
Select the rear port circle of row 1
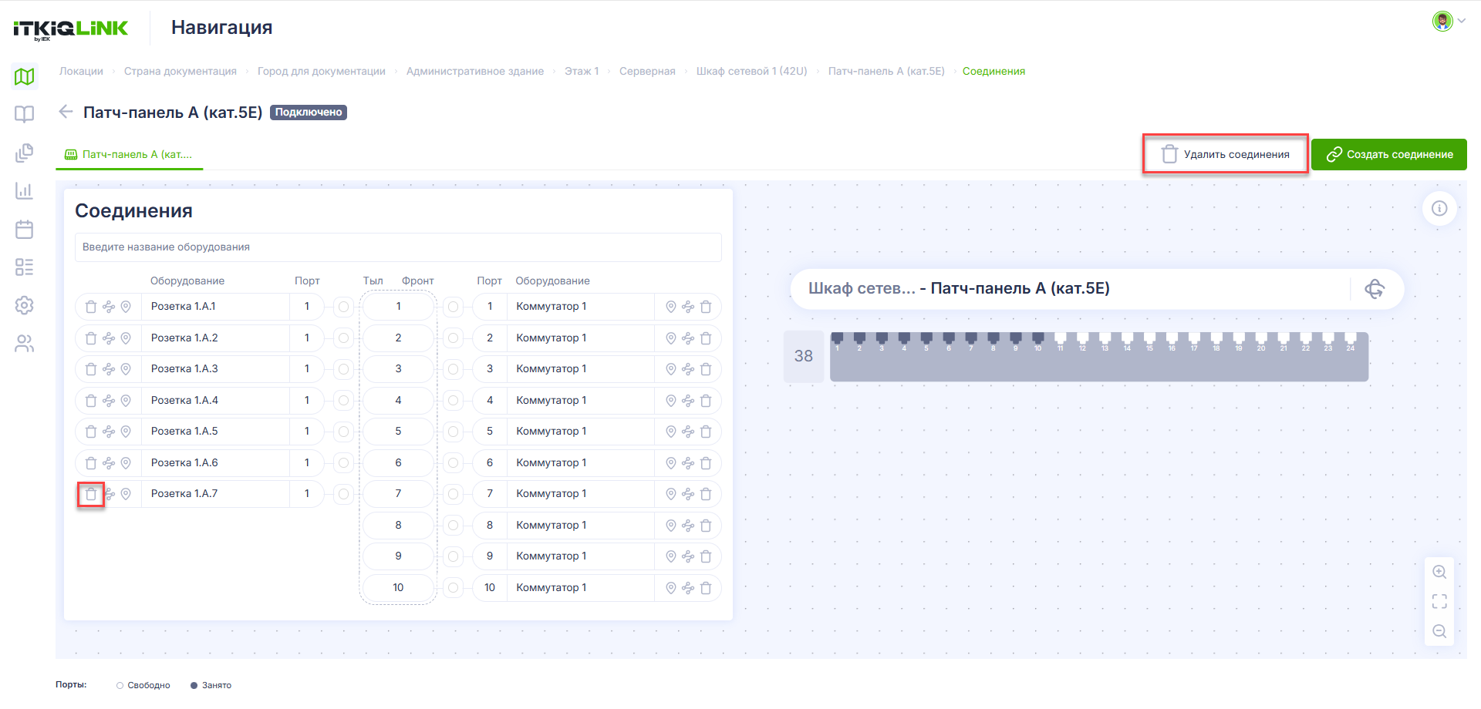344,307
